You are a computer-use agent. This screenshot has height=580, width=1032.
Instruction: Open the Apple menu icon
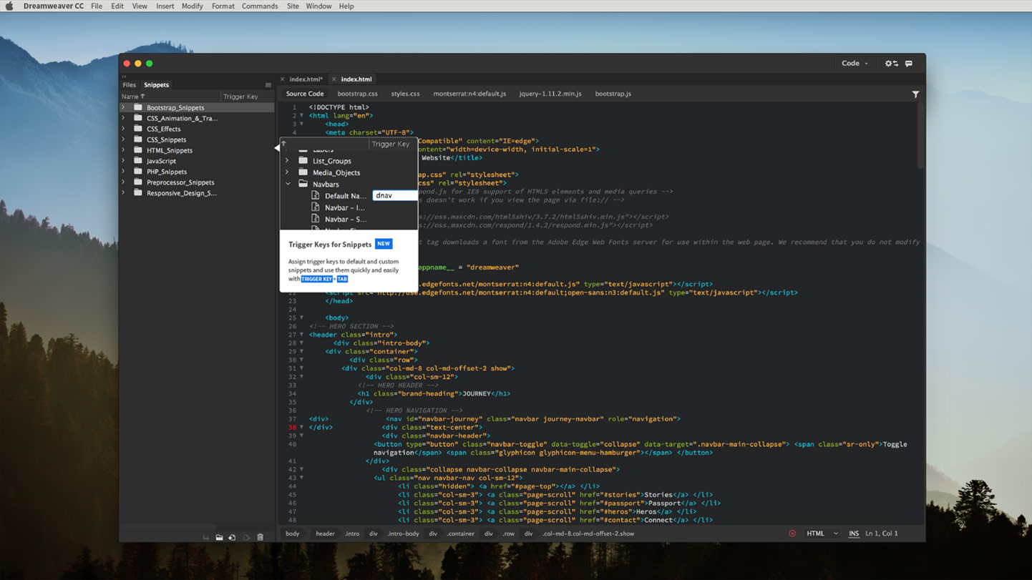(x=9, y=6)
